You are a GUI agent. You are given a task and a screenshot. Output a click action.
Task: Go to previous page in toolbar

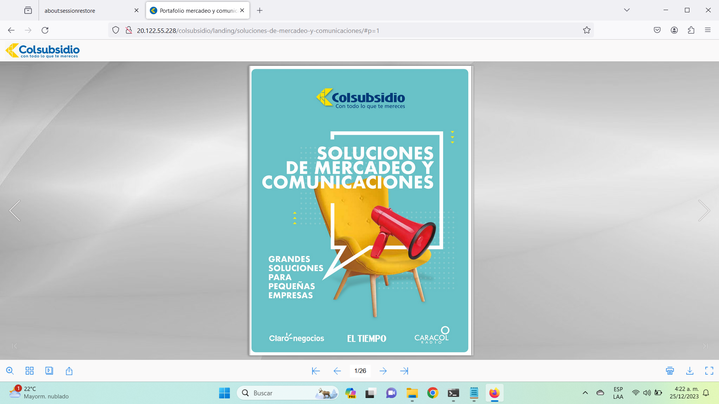pyautogui.click(x=337, y=371)
